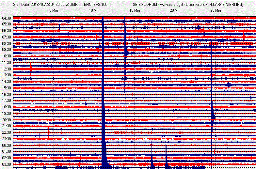
Task: Select the 16:30 row time label
Action: (x=7, y=94)
